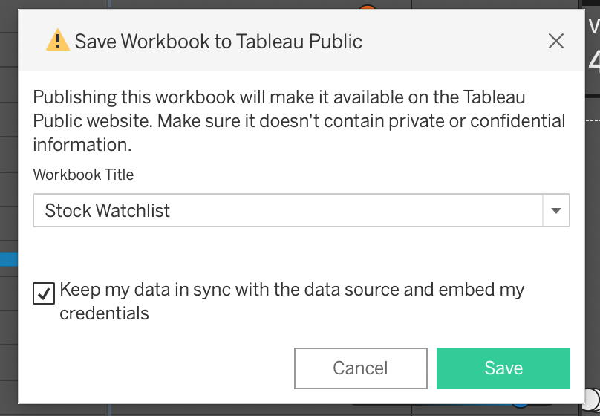The height and width of the screenshot is (416, 600).
Task: Click the dashed line right of dialog
Action: point(593,120)
